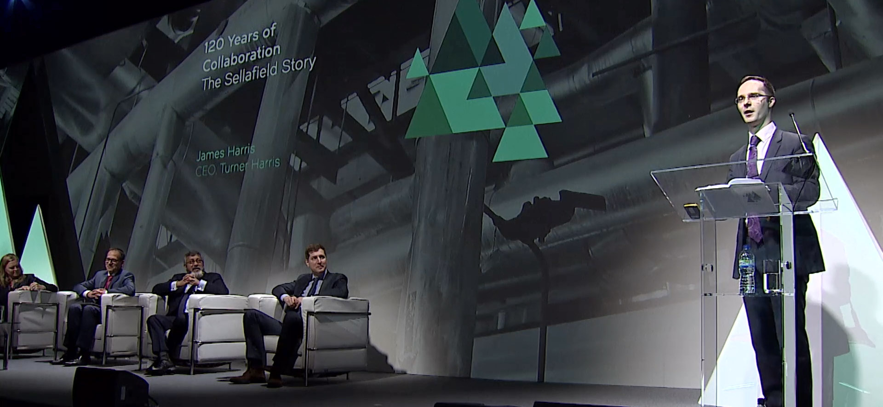Viewport: 883px width, 407px height.
Task: Click the water bottle on the podium
Action: pos(747,270)
